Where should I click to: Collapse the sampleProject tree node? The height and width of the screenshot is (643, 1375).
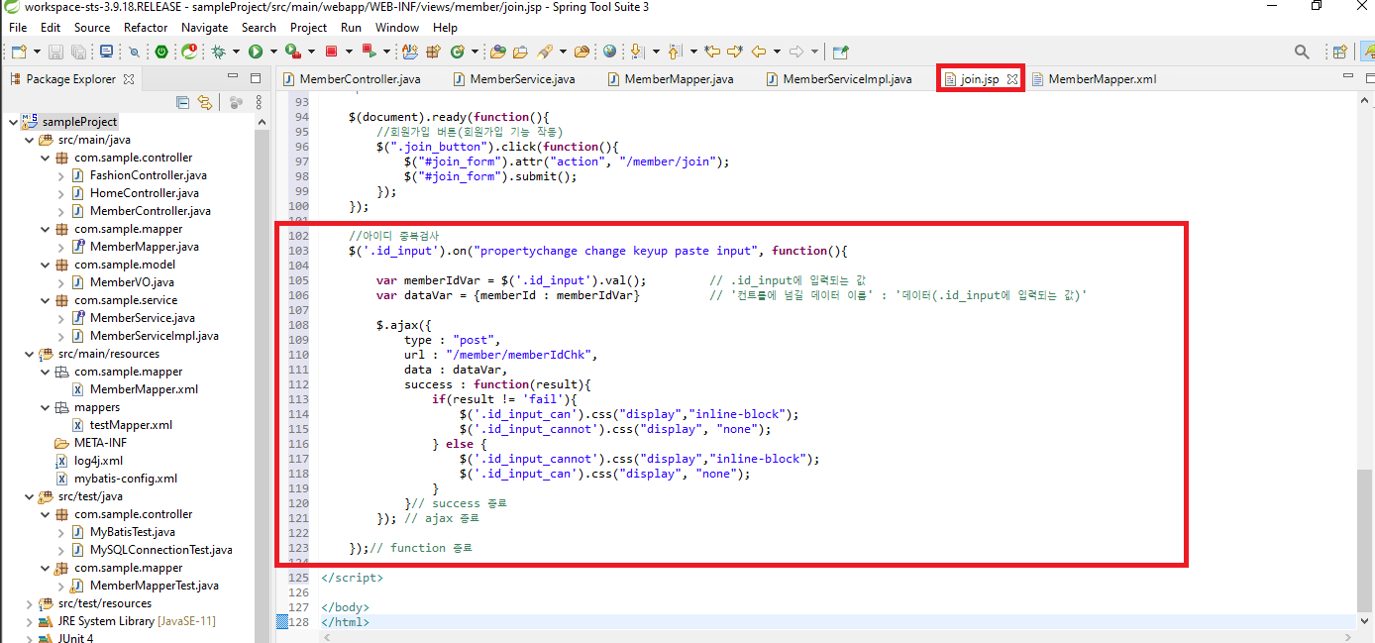tap(12, 122)
